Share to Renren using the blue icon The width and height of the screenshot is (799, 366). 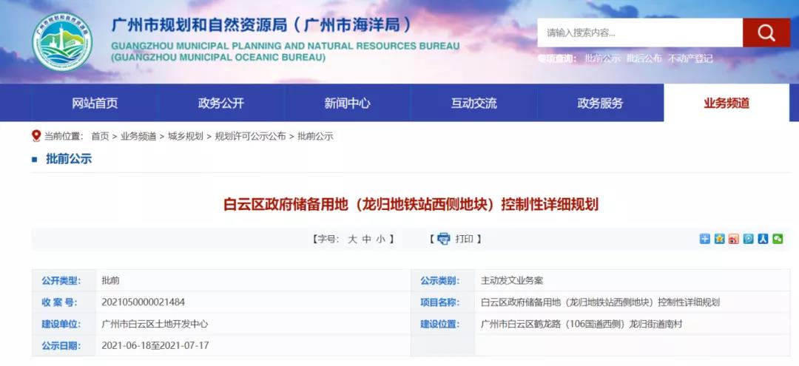click(763, 239)
